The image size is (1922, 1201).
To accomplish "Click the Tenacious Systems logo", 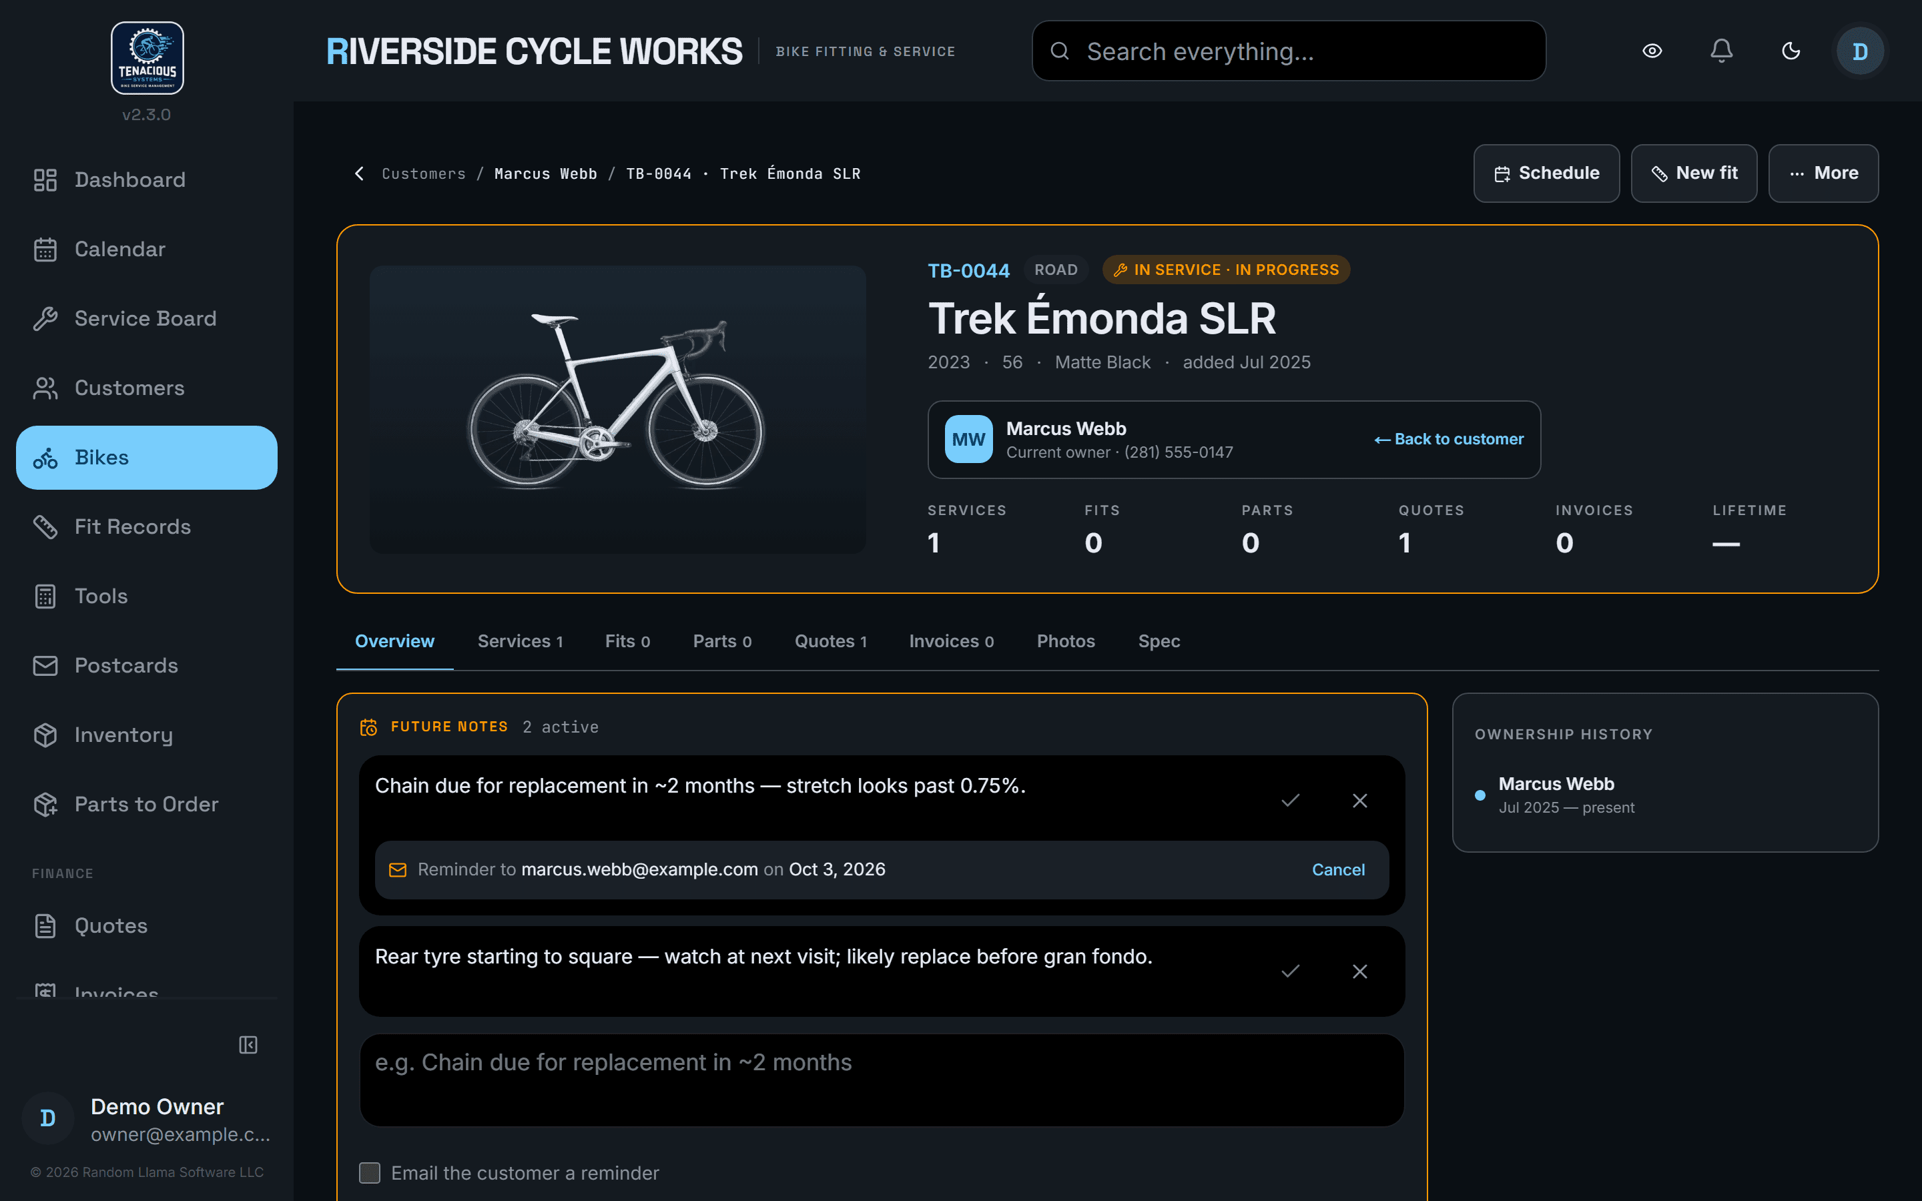I will pyautogui.click(x=147, y=58).
